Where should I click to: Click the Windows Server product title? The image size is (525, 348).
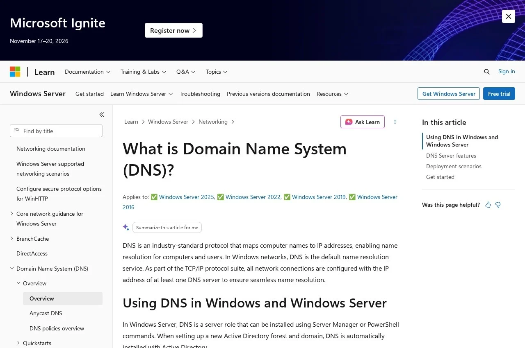(38, 94)
